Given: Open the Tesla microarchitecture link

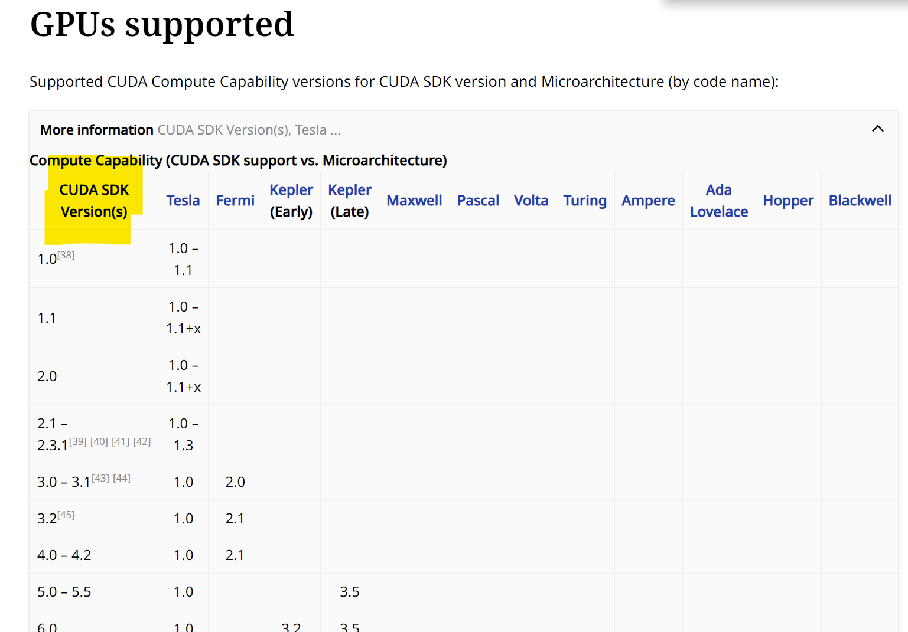Looking at the screenshot, I should click(183, 201).
